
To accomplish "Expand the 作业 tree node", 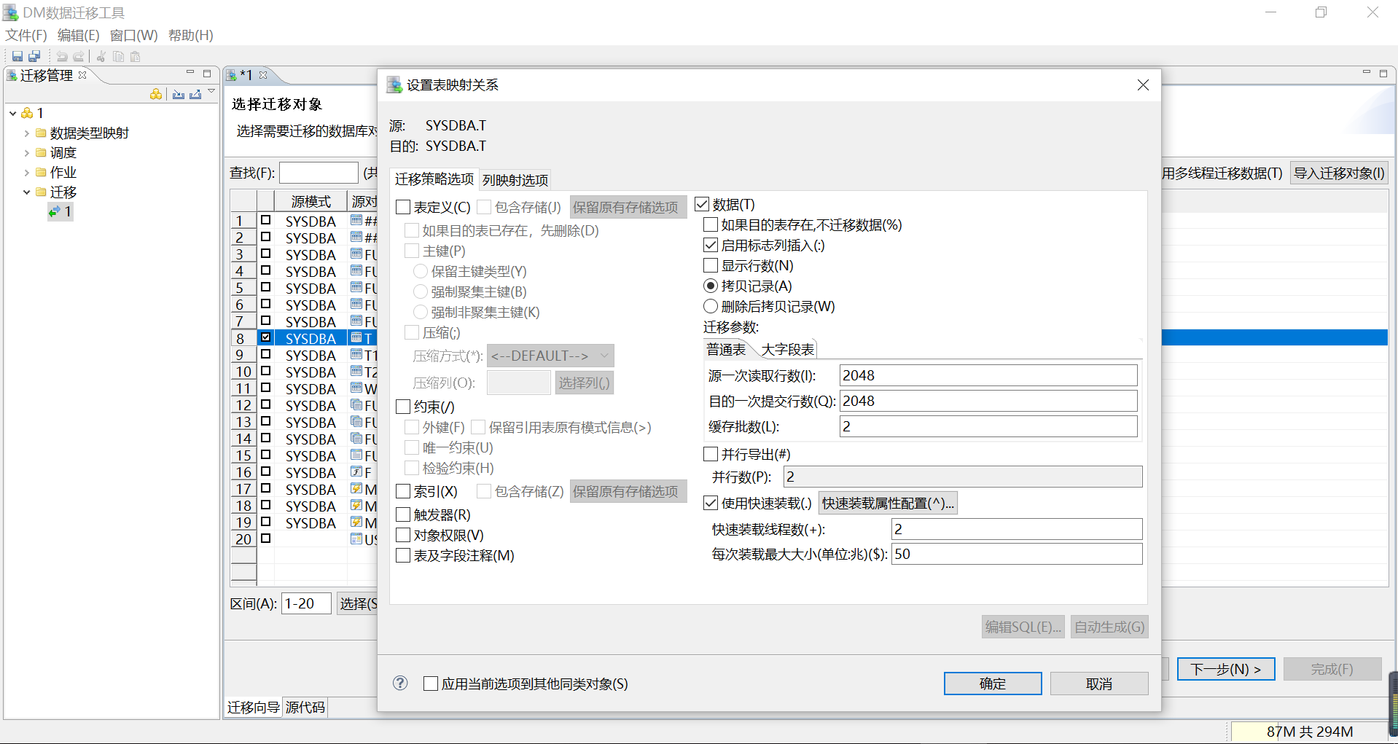I will point(27,172).
